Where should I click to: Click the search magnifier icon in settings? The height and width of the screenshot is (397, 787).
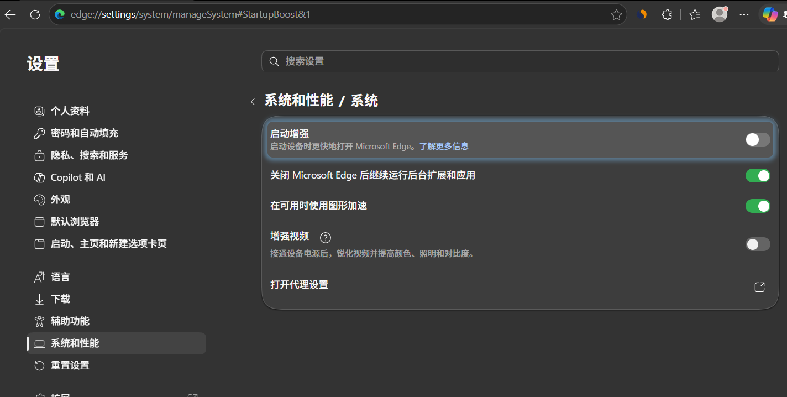click(x=274, y=61)
